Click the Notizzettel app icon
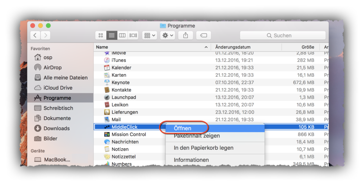This screenshot has height=186, width=364. [x=107, y=157]
